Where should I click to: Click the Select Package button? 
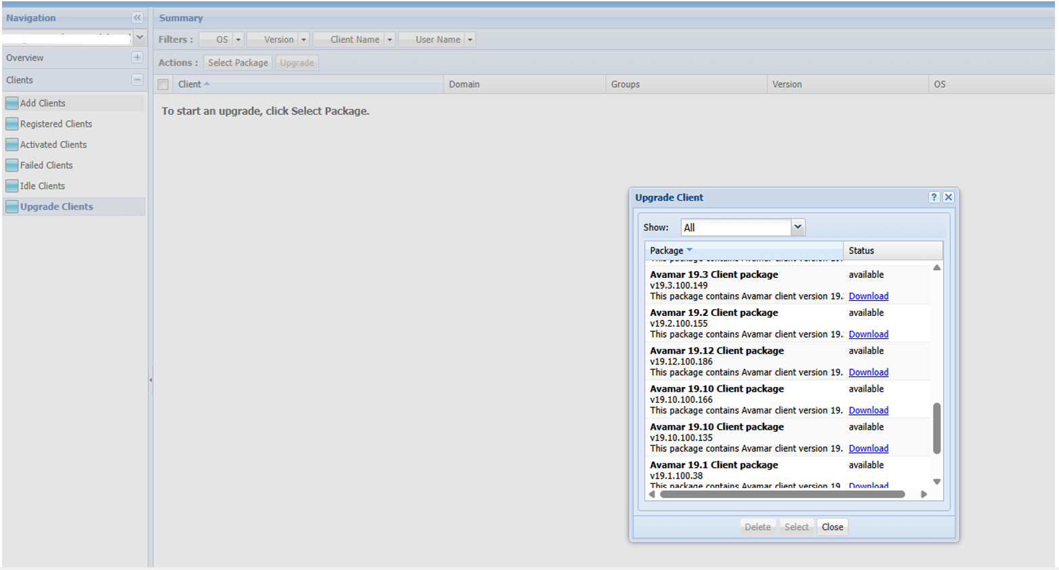tap(238, 63)
